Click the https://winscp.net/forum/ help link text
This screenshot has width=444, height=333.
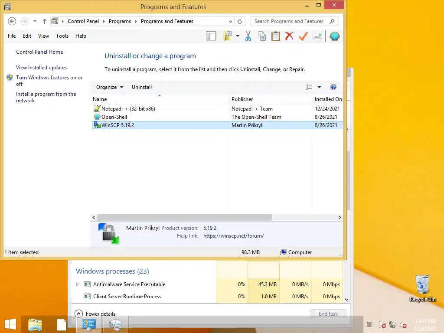click(234, 235)
